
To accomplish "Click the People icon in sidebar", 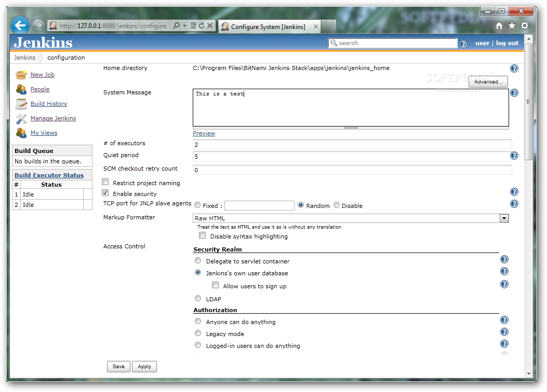I will pos(21,89).
